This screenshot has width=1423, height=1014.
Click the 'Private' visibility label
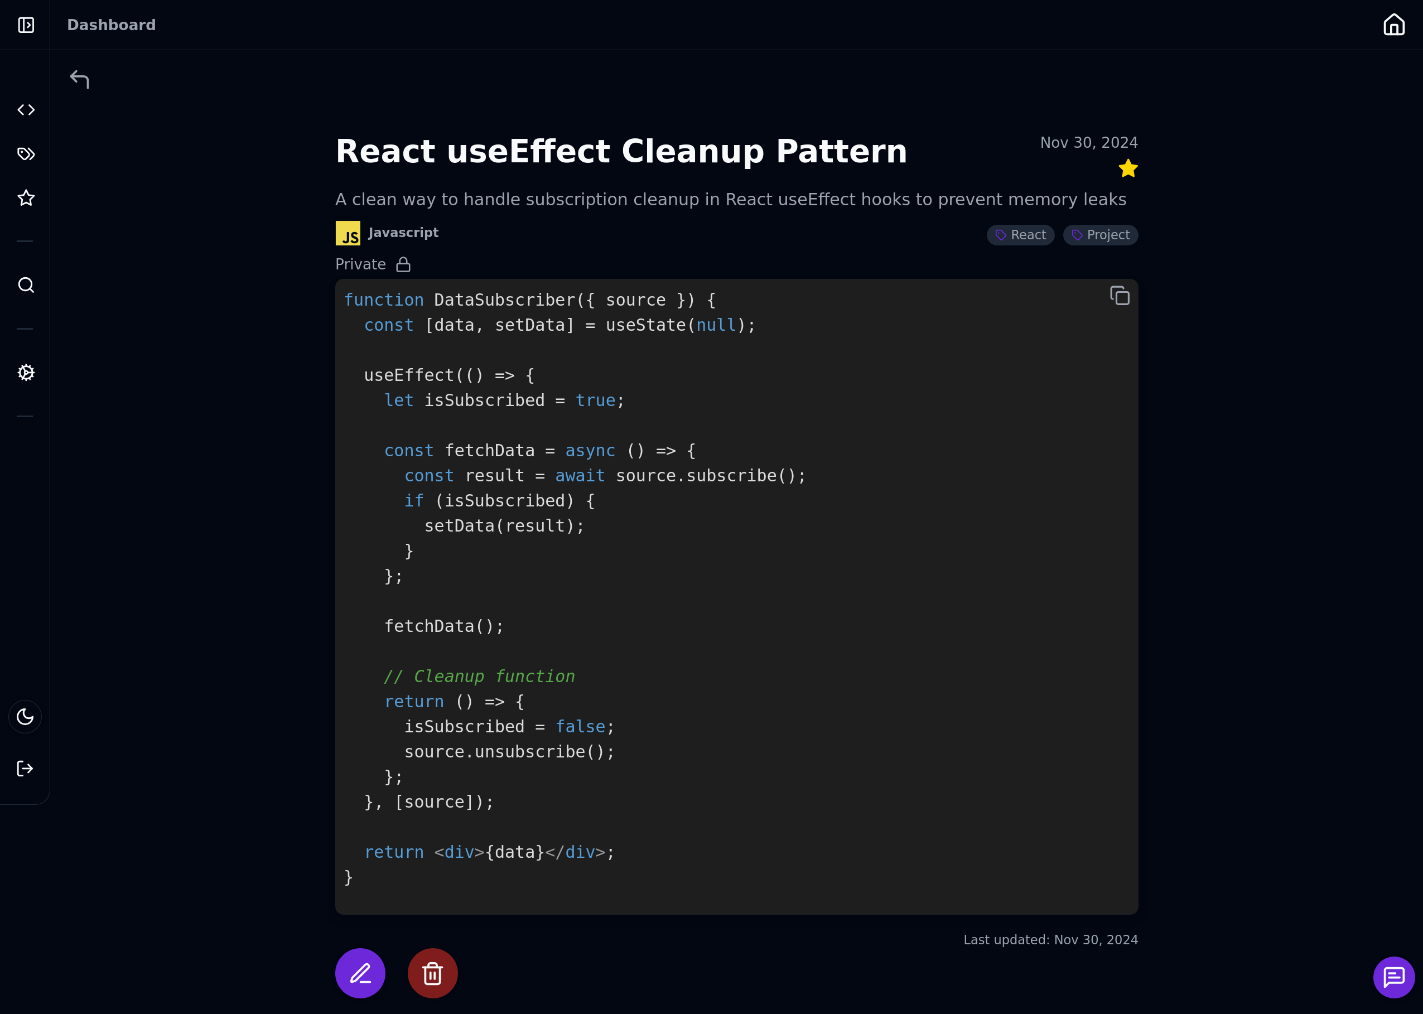pos(360,265)
